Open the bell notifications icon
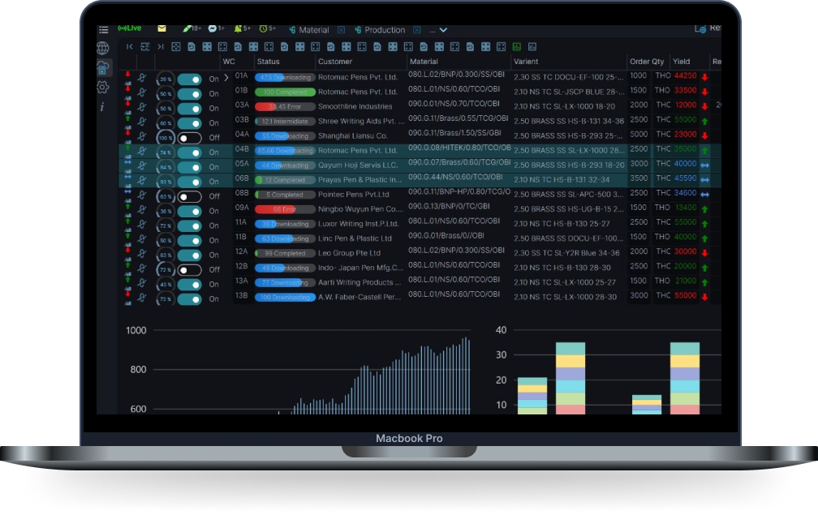818x515 pixels. point(238,29)
